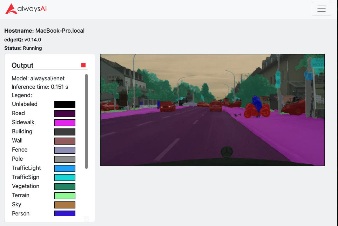Select the Sidewalk magenta swatch
The width and height of the screenshot is (338, 226).
(x=65, y=123)
